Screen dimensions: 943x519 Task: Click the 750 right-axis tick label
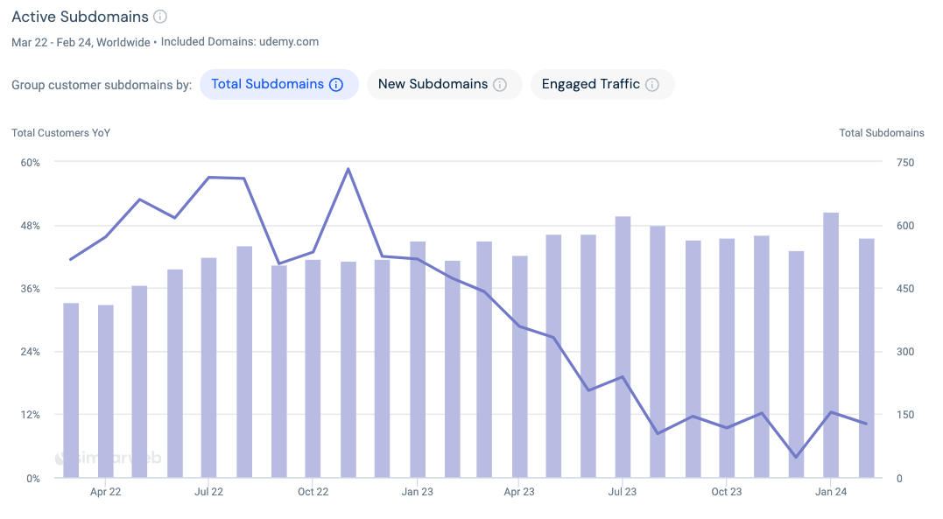coord(905,163)
